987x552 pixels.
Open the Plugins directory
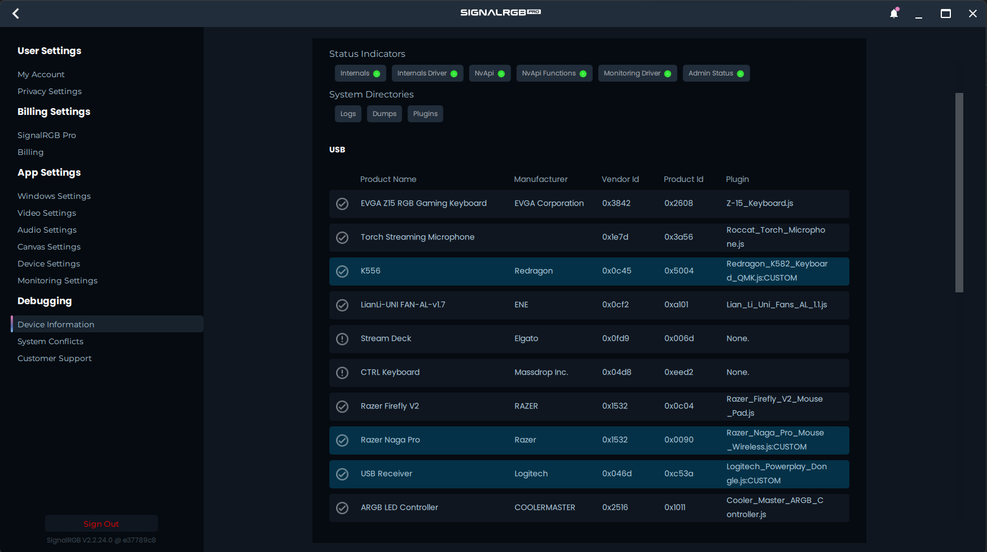(425, 114)
